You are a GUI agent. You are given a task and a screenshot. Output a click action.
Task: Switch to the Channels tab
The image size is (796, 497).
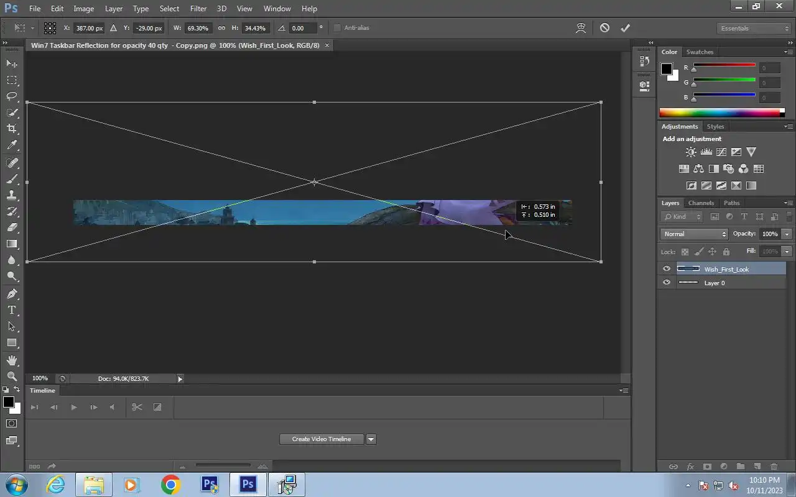pos(701,203)
